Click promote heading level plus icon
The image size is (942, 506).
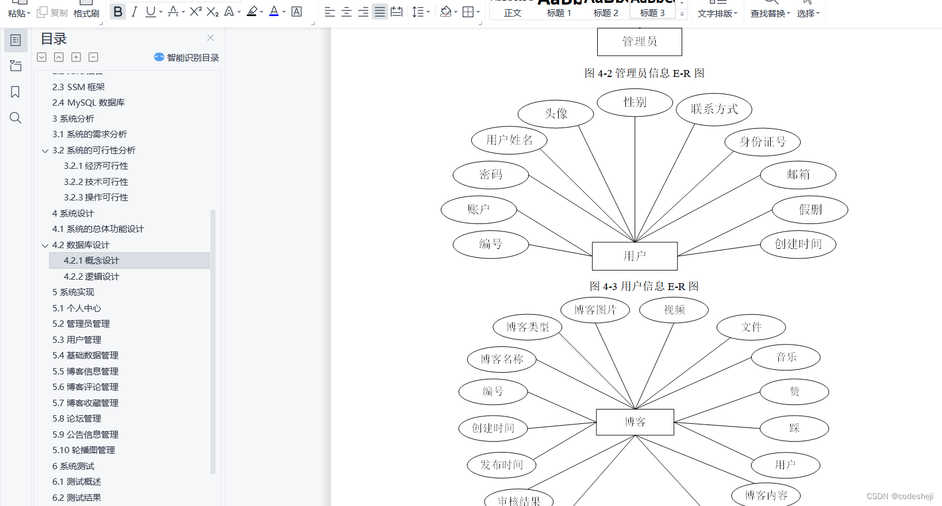tap(76, 57)
